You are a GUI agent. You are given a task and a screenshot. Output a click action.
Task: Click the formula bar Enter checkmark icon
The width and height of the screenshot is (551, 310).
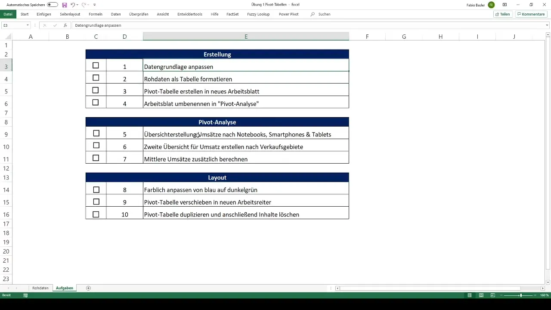click(x=55, y=25)
